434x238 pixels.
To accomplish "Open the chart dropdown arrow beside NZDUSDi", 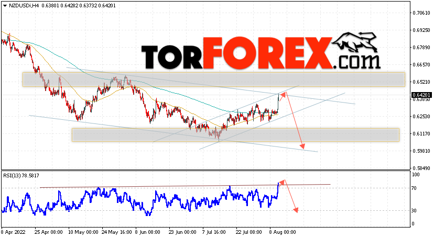I will click(5, 6).
